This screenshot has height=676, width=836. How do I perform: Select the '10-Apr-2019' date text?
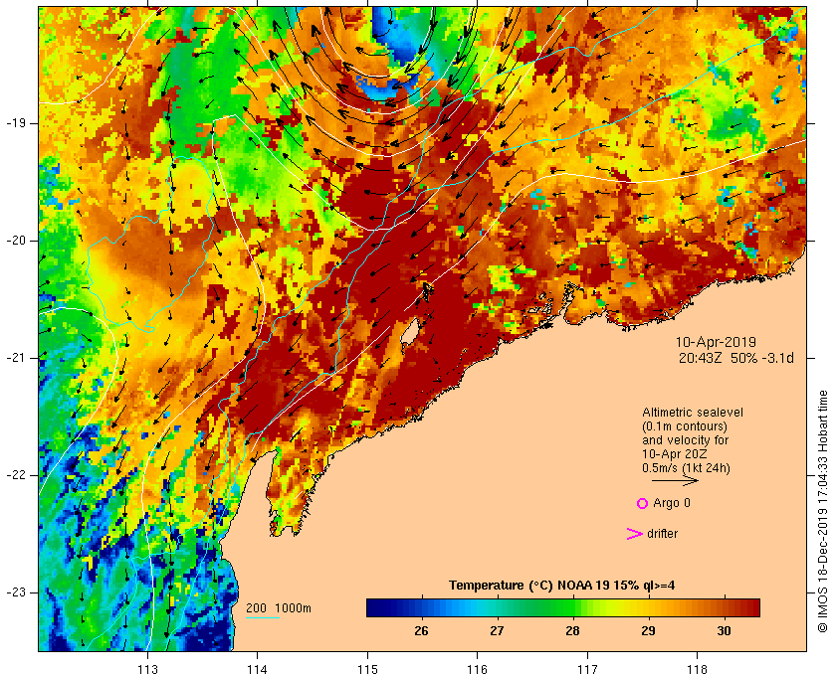[x=716, y=342]
